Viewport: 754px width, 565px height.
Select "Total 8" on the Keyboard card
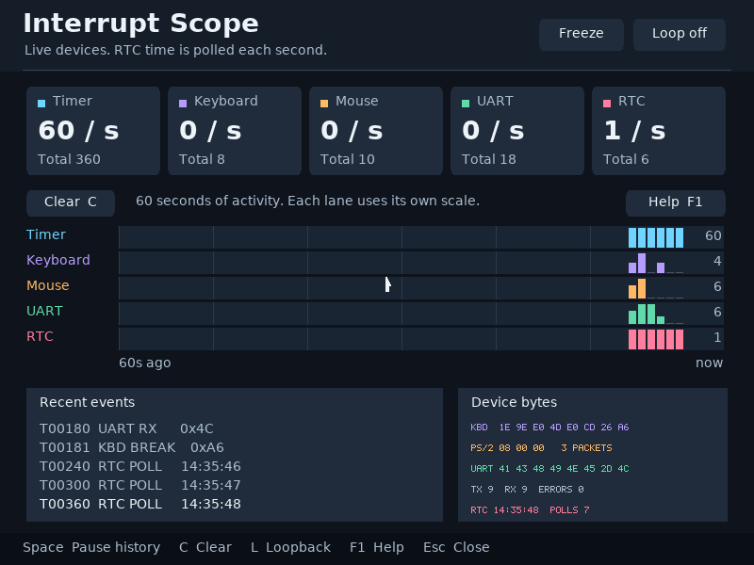click(x=202, y=159)
